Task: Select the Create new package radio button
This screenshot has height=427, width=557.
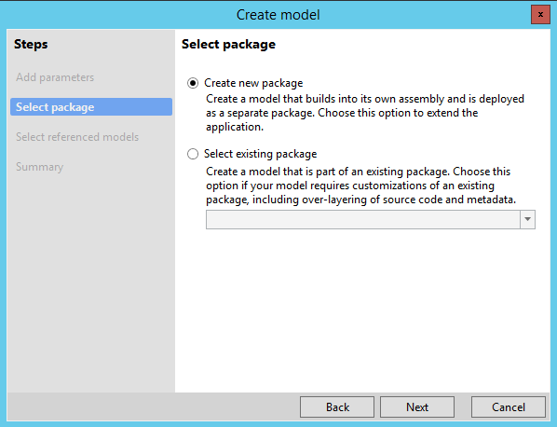Action: (193, 83)
